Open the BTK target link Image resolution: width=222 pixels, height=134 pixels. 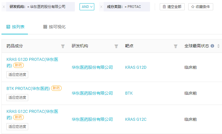(x=129, y=93)
